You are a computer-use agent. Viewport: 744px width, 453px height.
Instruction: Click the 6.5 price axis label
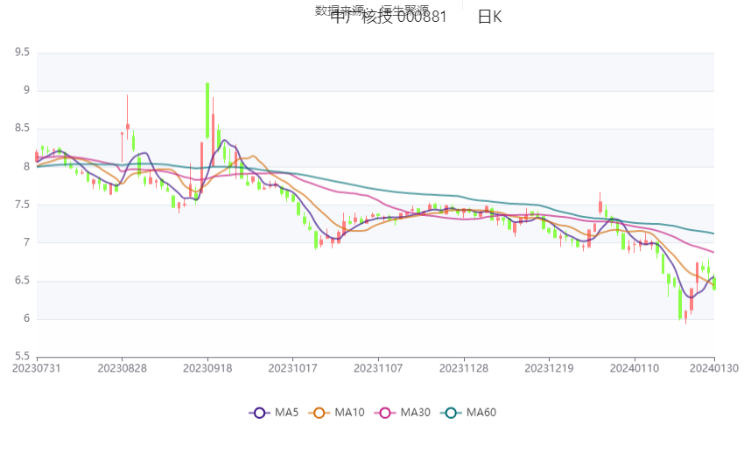tap(22, 281)
